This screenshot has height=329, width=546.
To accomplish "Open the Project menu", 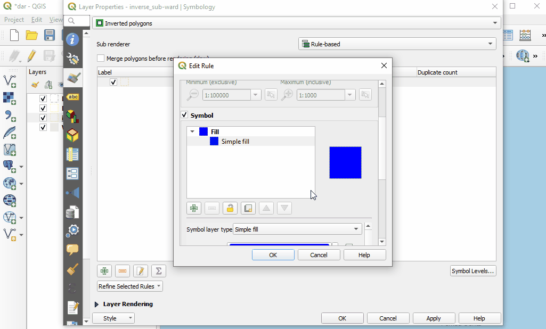I will point(14,20).
